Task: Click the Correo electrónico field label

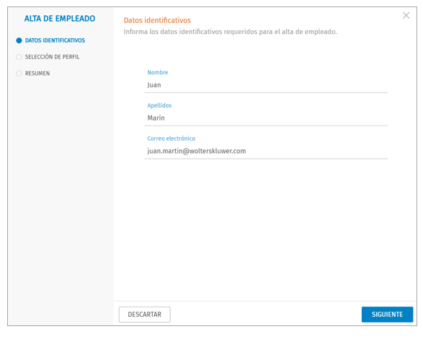Action: tap(172, 139)
